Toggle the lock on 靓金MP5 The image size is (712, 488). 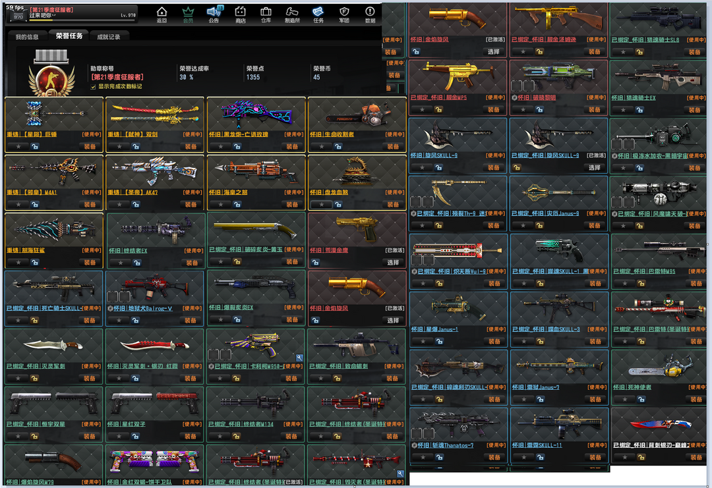click(437, 109)
